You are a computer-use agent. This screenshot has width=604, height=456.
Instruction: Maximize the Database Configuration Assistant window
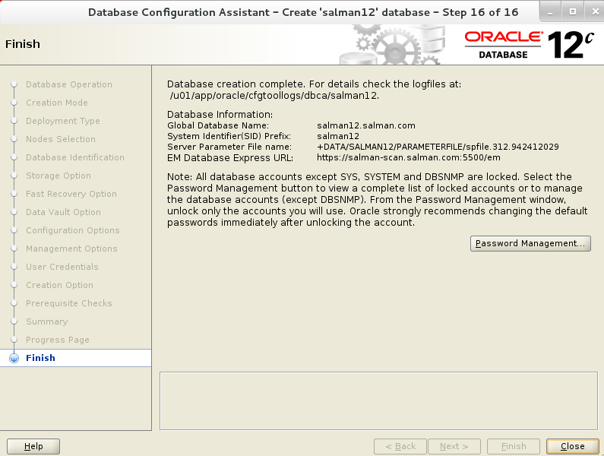[x=573, y=12]
